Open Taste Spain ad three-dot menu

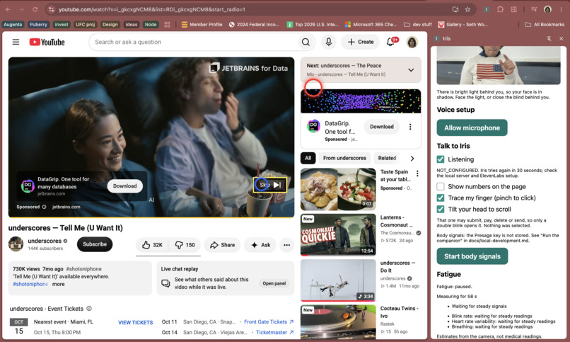[x=417, y=173]
